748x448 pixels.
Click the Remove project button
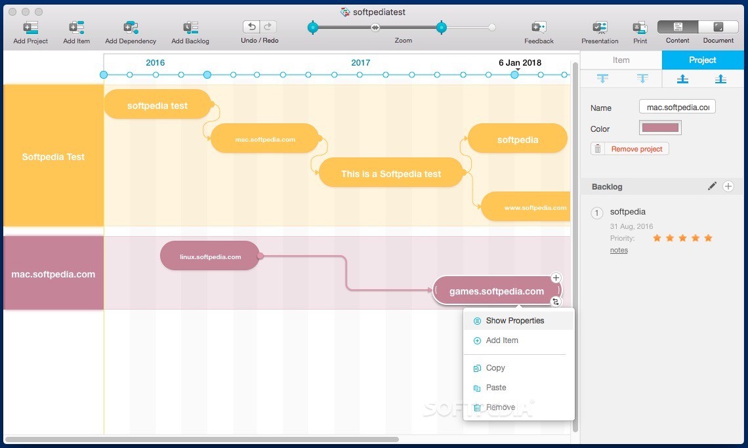(636, 148)
